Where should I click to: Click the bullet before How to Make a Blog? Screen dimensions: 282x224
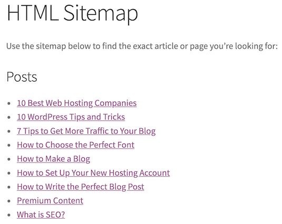coord(9,159)
